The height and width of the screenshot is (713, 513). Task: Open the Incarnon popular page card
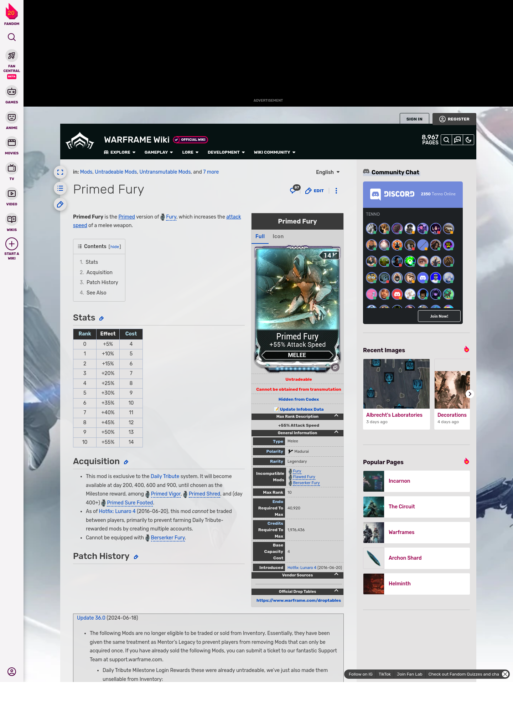[x=416, y=481]
